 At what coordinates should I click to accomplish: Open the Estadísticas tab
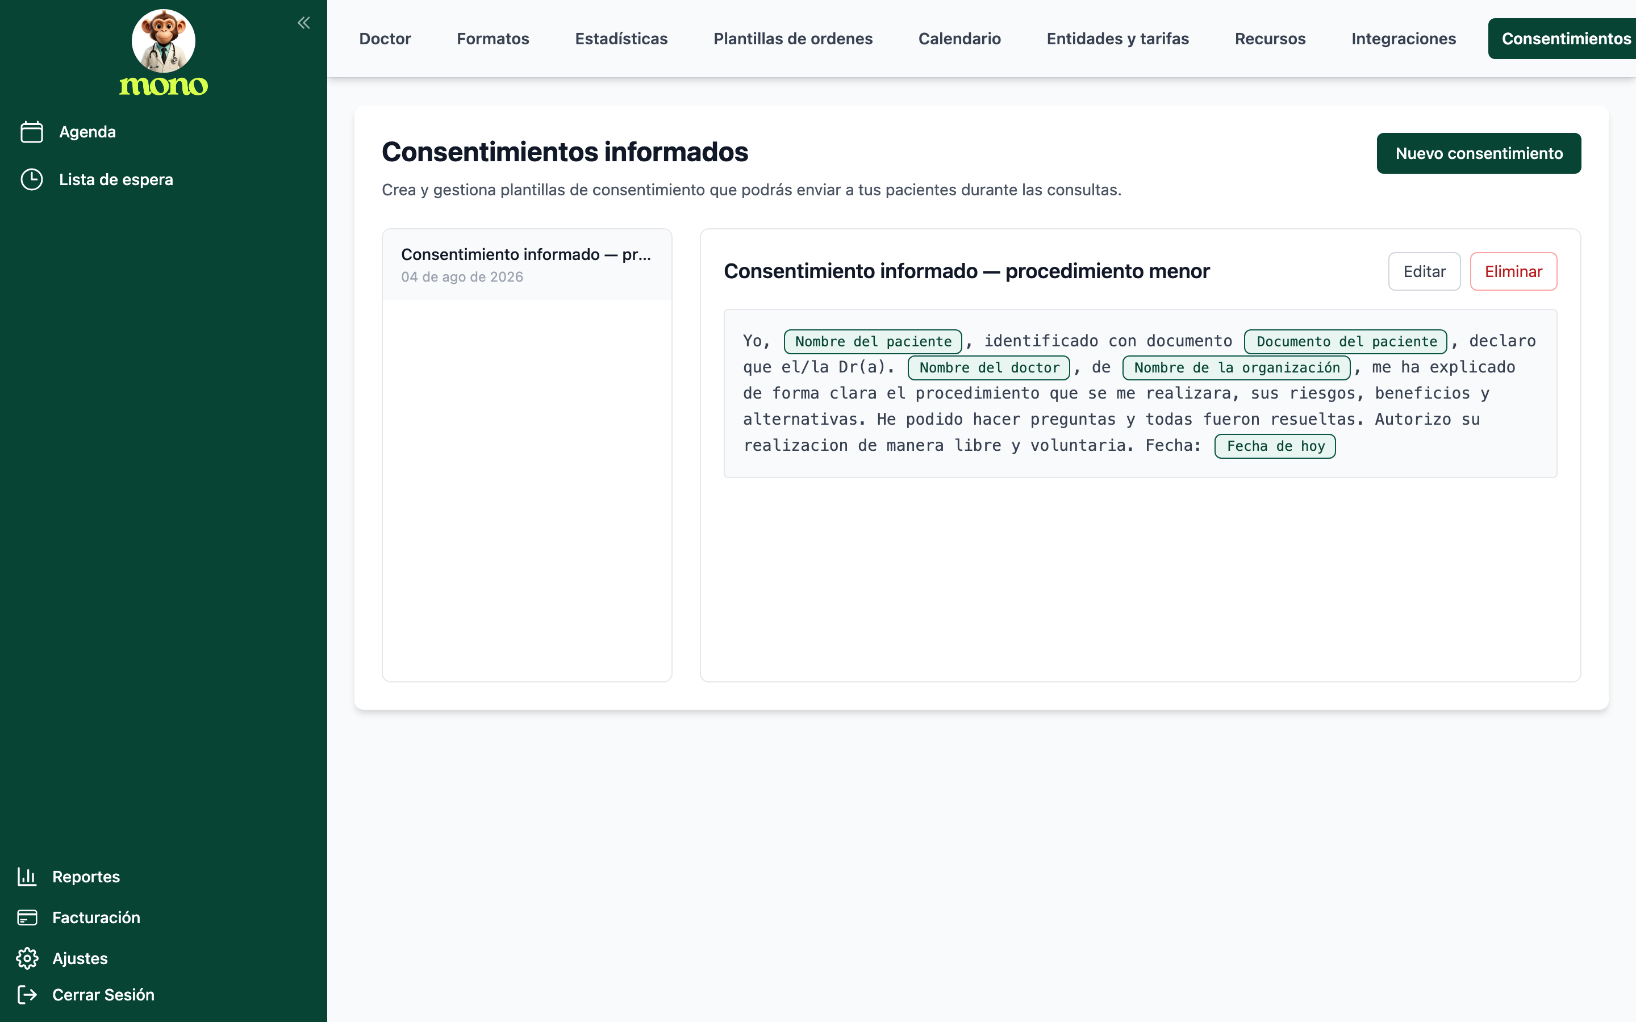[x=621, y=39]
